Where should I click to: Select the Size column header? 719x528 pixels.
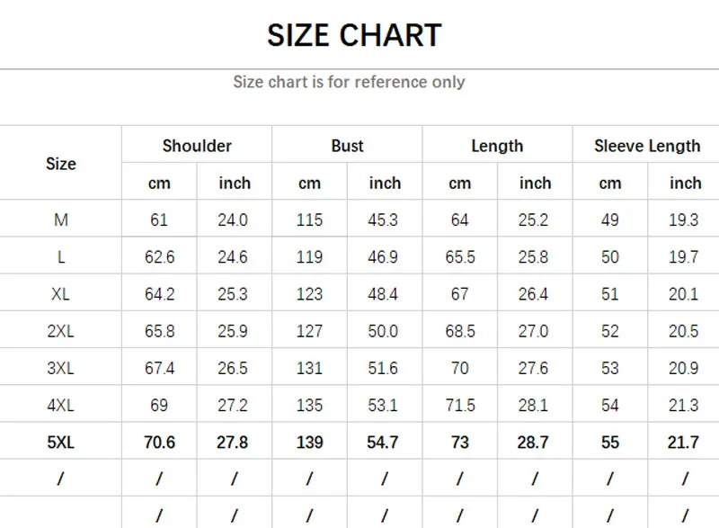[61, 164]
